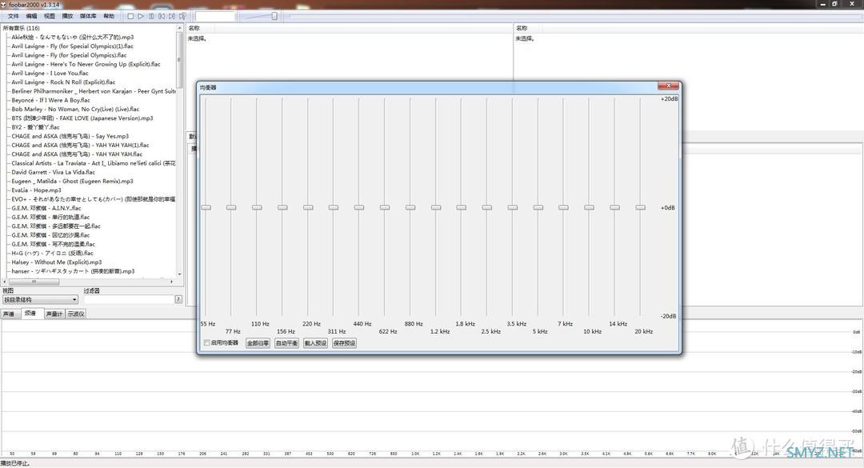Click the library list scroll-up arrow

click(180, 27)
